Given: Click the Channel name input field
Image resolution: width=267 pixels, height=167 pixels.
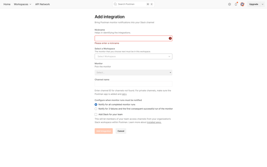Looking at the screenshot, I should point(133,84).
